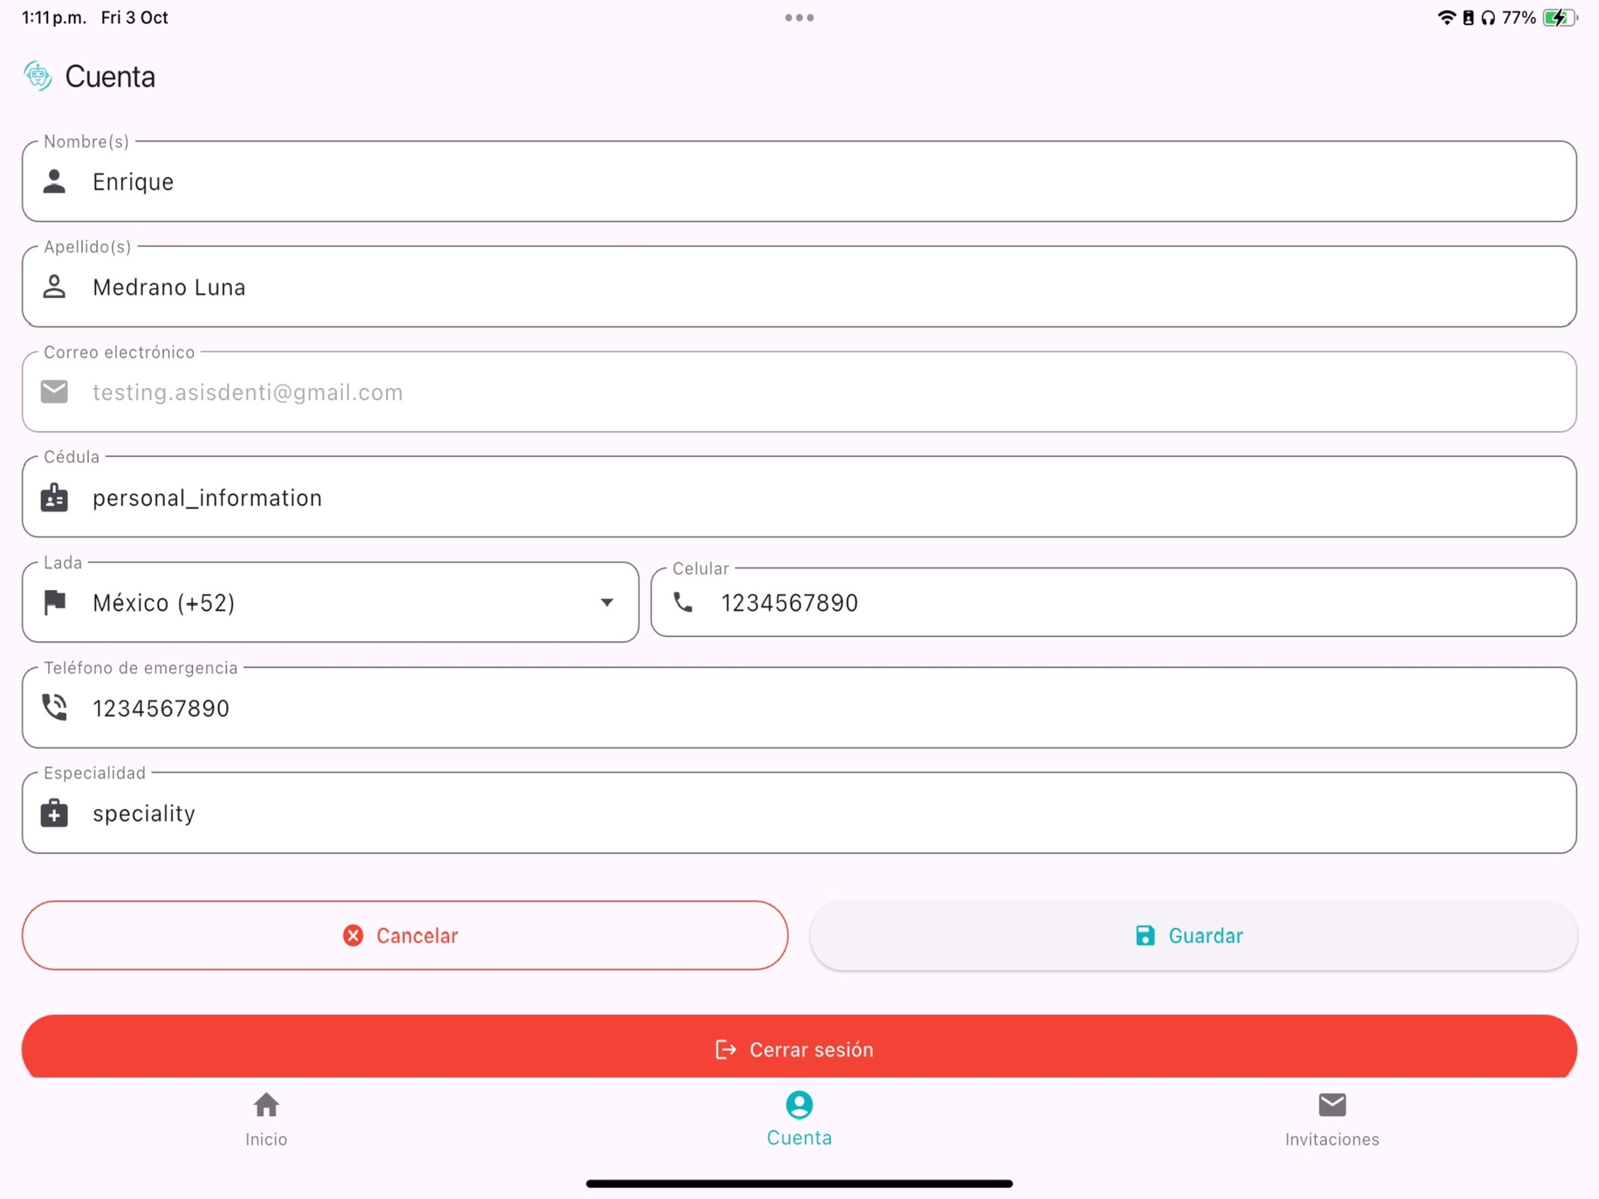Viewport: 1599px width, 1199px height.
Task: Click the emergency phone icon
Action: pyautogui.click(x=54, y=708)
